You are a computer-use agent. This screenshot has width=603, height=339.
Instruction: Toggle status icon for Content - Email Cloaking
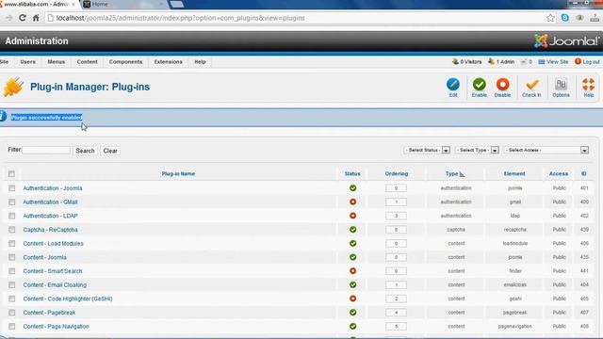pos(352,284)
